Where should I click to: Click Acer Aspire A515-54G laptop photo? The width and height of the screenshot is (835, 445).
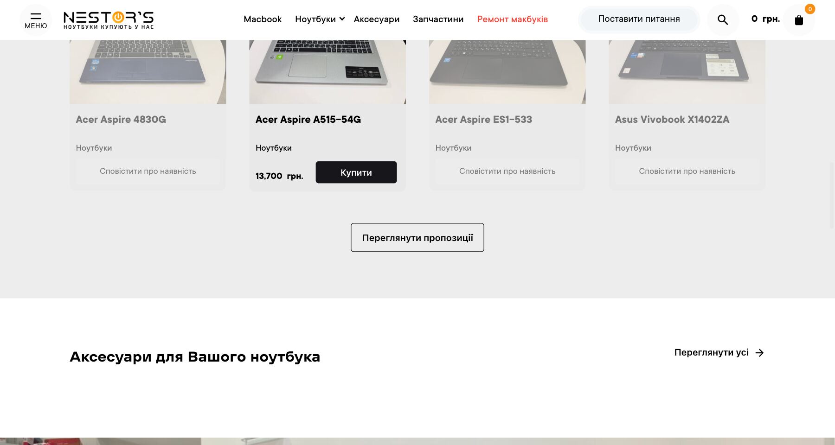(328, 72)
